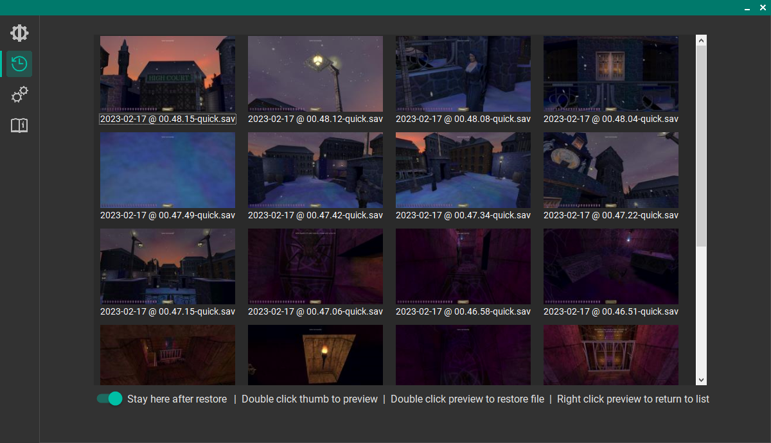The height and width of the screenshot is (443, 771).
Task: Click filename label 2023-02-17 @ 00.48.15-quick.sav
Action: point(168,119)
